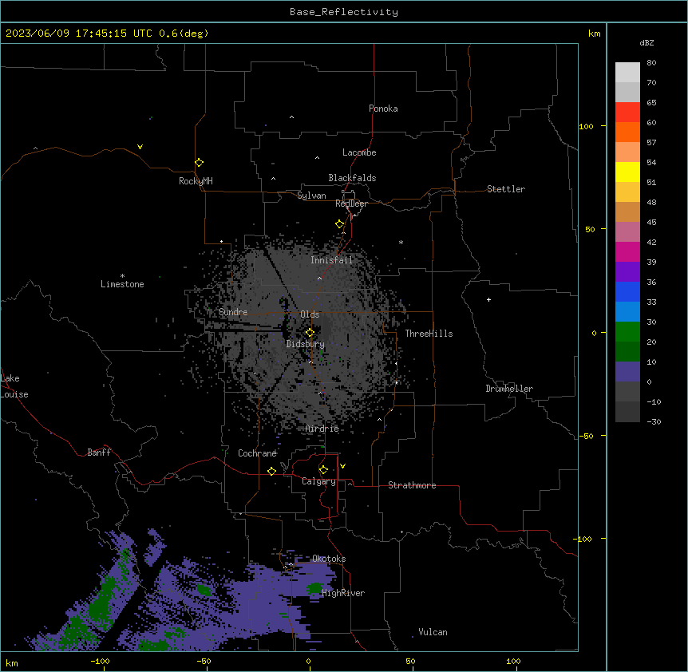This screenshot has width=688, height=672.
Task: Click the ThreeHills town label
Action: pyautogui.click(x=429, y=334)
